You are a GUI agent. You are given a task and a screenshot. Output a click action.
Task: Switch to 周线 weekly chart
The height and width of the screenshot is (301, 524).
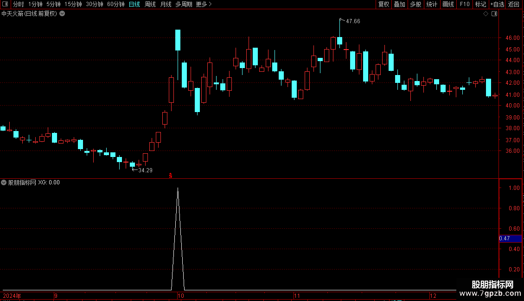pos(150,4)
